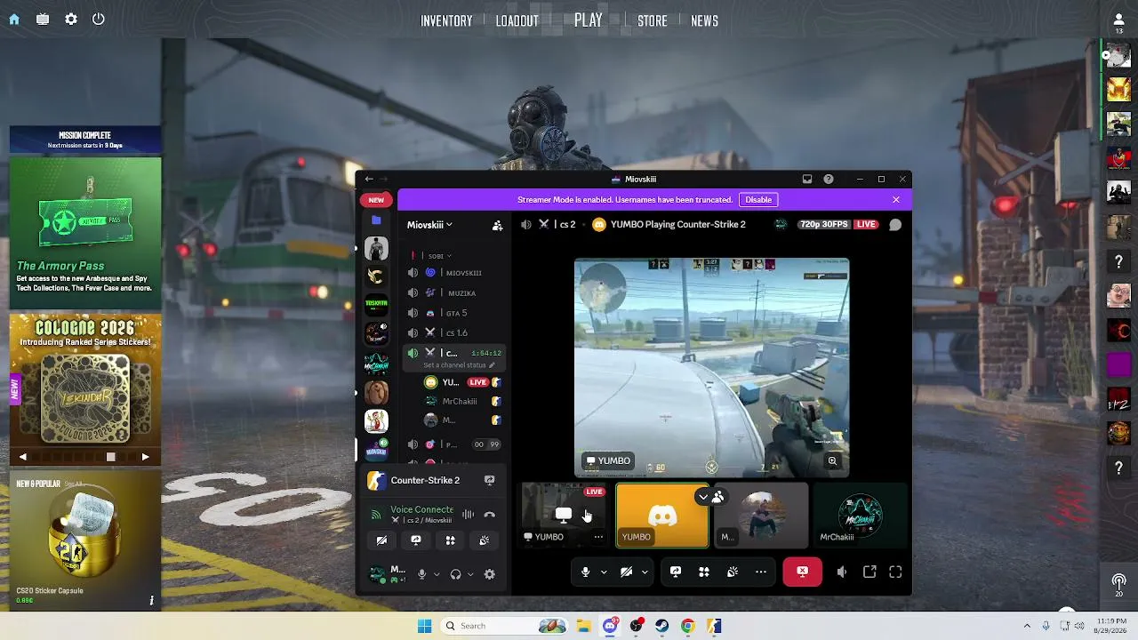The height and width of the screenshot is (640, 1138).
Task: Open Discord help question mark icon
Action: pos(829,180)
